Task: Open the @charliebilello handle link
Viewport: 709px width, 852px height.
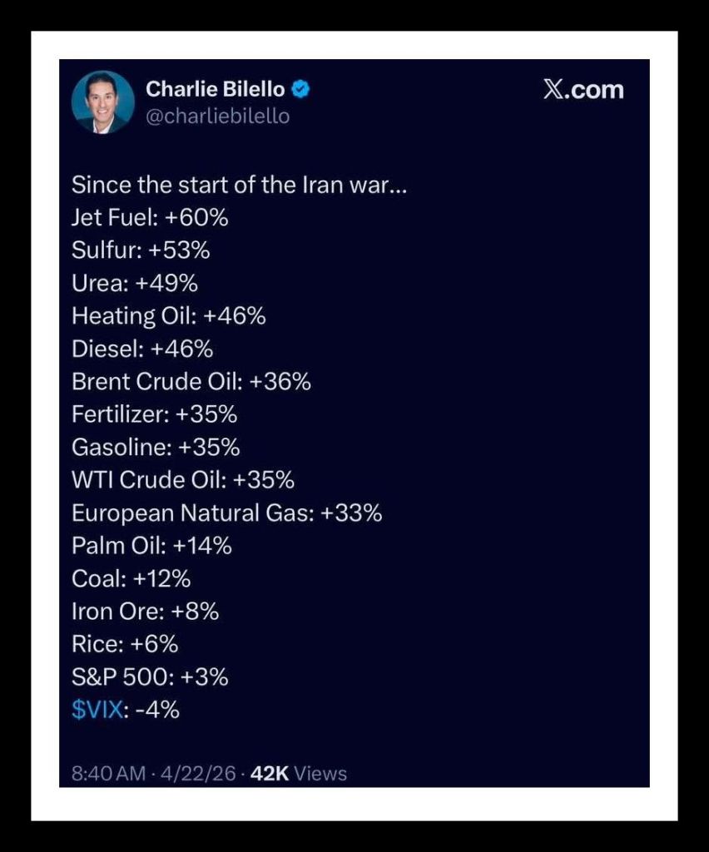Action: (217, 116)
